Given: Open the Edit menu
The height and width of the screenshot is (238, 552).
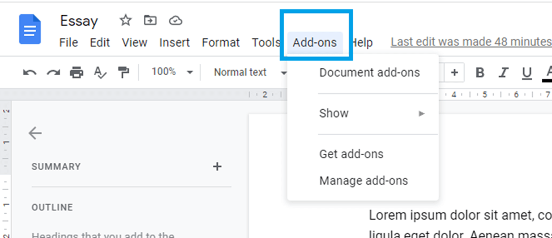Looking at the screenshot, I should [x=100, y=42].
